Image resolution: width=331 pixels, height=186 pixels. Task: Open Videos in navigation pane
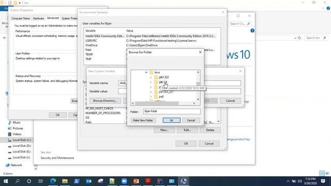tap(17, 134)
